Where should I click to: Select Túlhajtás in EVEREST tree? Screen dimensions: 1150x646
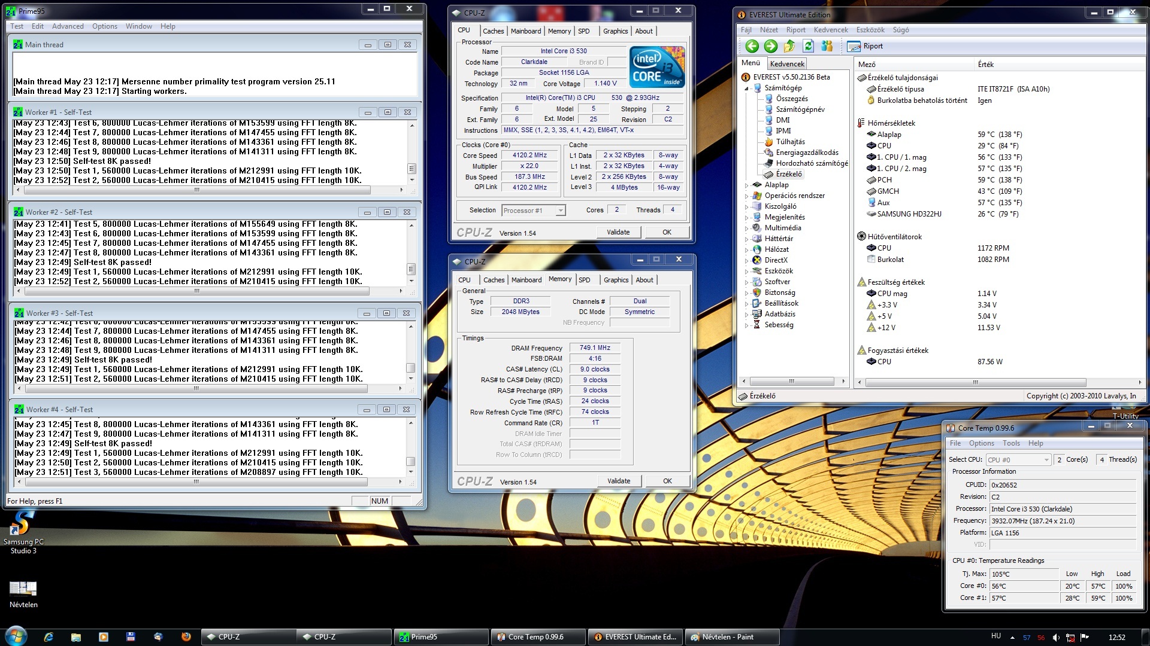coord(790,142)
